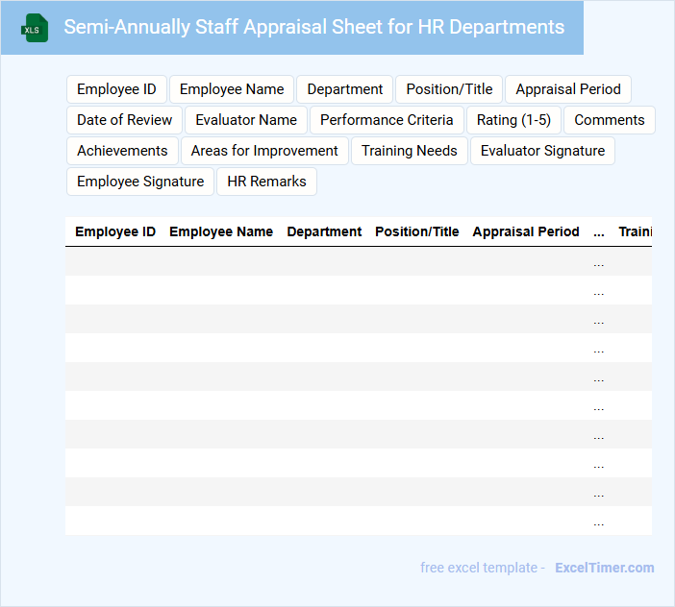Image resolution: width=675 pixels, height=607 pixels.
Task: Click the Evaluator Name tag
Action: (x=246, y=120)
